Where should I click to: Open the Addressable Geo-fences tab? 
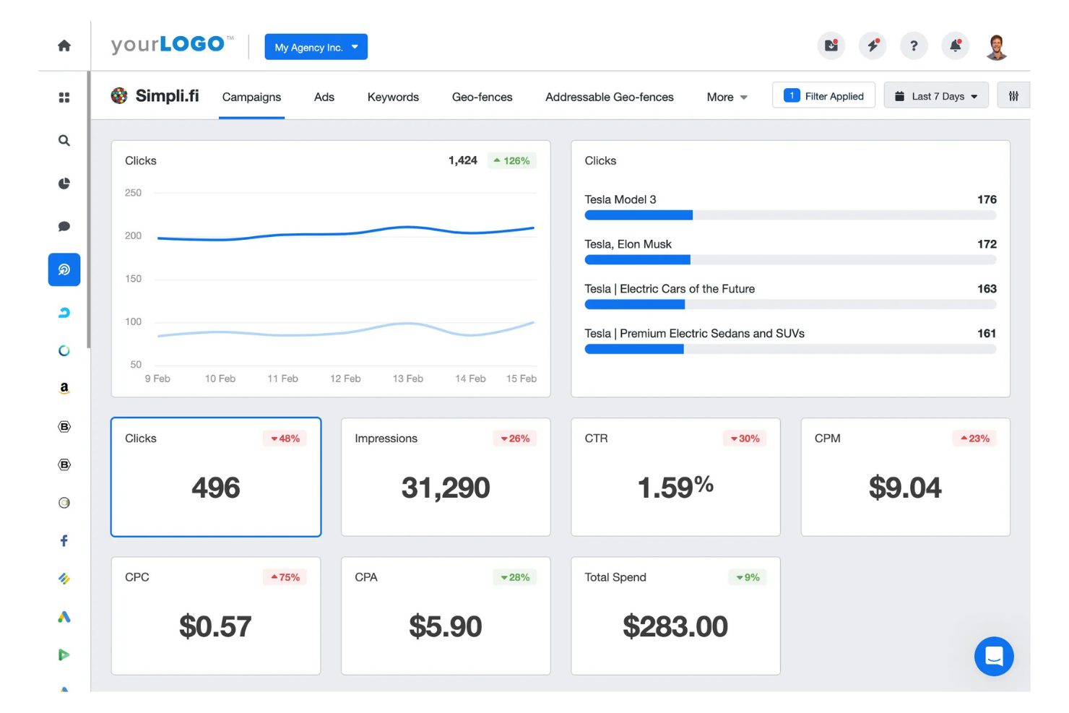tap(609, 97)
